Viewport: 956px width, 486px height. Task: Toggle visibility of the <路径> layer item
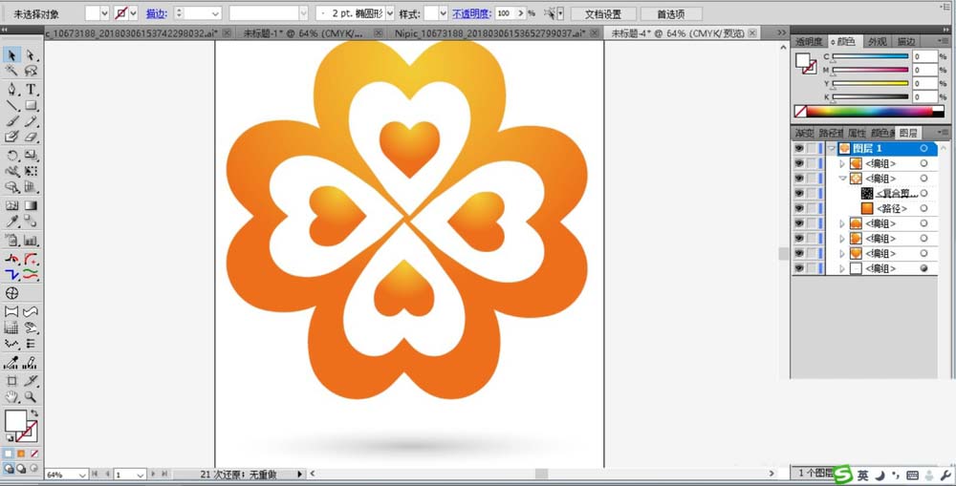click(798, 208)
